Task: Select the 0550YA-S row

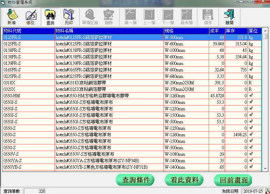Action: pos(132,161)
